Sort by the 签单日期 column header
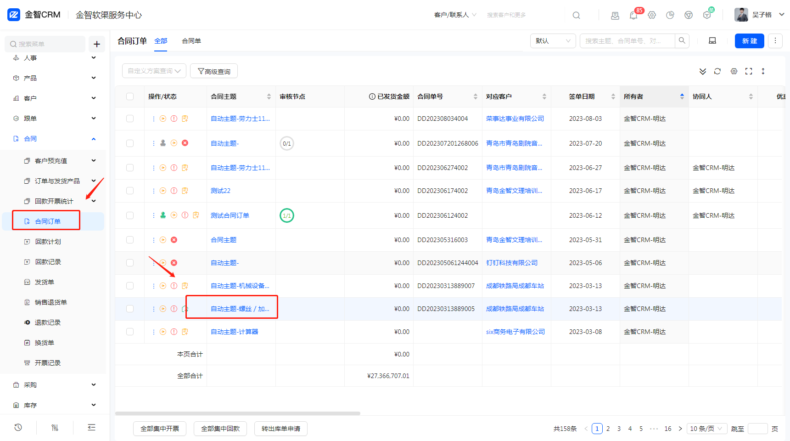 tap(585, 96)
